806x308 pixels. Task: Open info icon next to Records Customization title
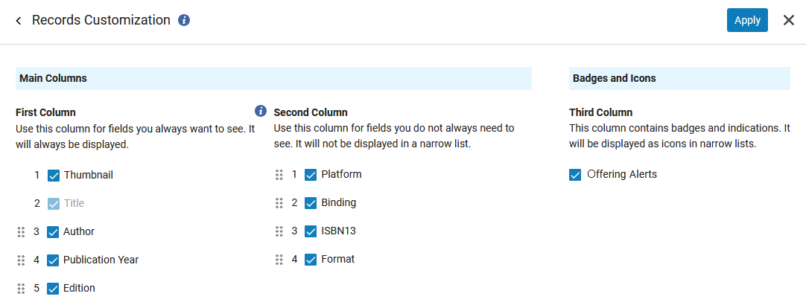pos(184,20)
